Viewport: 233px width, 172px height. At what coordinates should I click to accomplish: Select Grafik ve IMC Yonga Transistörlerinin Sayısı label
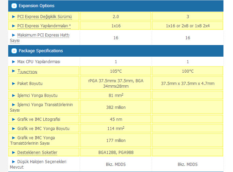[x=32, y=140]
